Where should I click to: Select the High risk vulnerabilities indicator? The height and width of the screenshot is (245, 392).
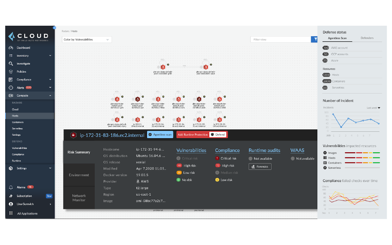point(179,165)
